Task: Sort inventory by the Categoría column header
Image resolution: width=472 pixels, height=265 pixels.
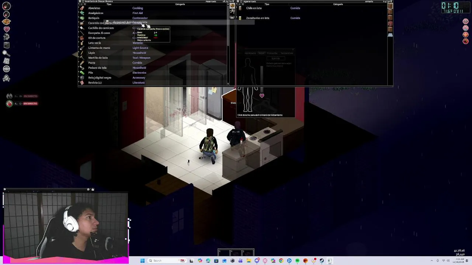Action: tap(180, 4)
